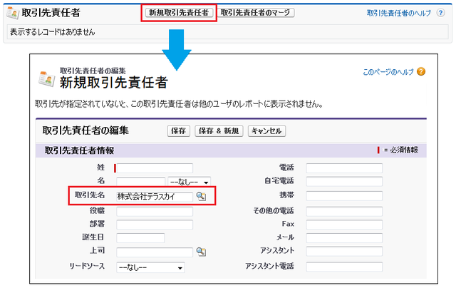Image resolution: width=456 pixels, height=288 pixels.
Task: Click the 保存 & 新規 button
Action: pyautogui.click(x=219, y=131)
